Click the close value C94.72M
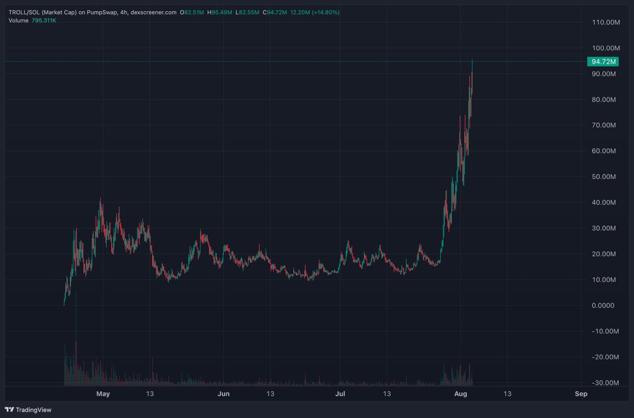The height and width of the screenshot is (418, 634). click(276, 12)
